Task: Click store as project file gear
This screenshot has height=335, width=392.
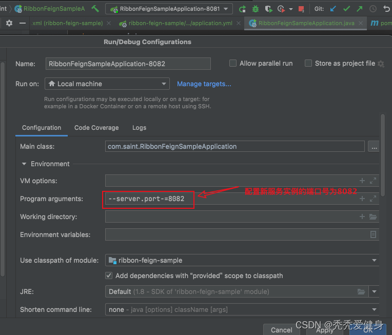Action: [x=381, y=64]
